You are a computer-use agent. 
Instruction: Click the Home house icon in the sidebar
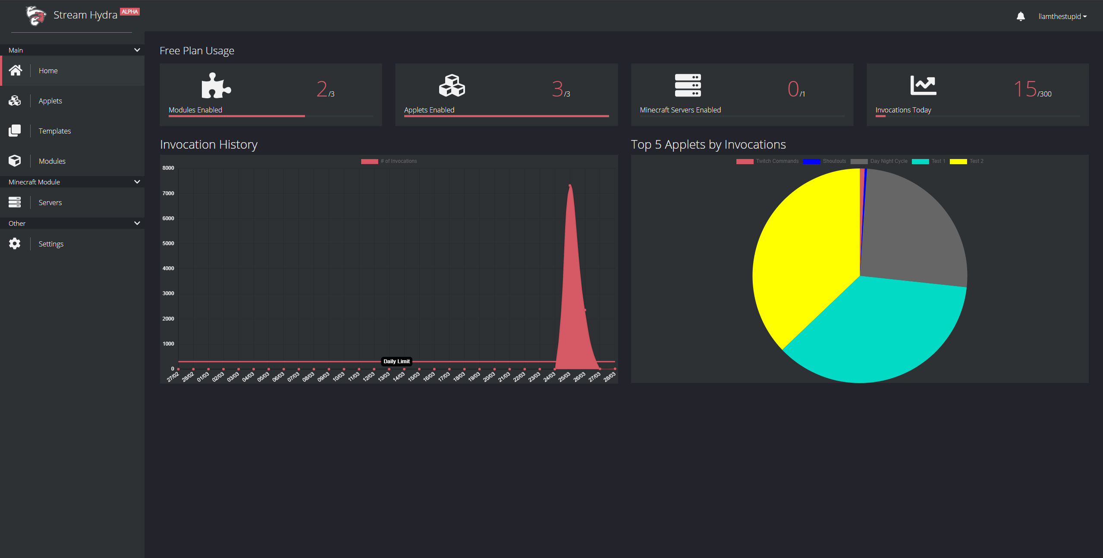16,71
